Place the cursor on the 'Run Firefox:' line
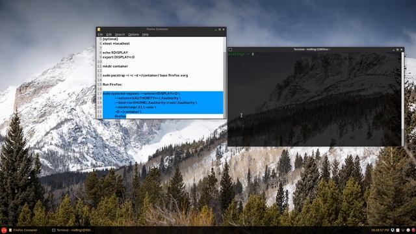 click(112, 84)
